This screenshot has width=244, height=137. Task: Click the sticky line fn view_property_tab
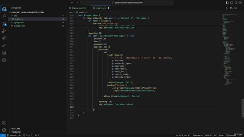click(116, 18)
